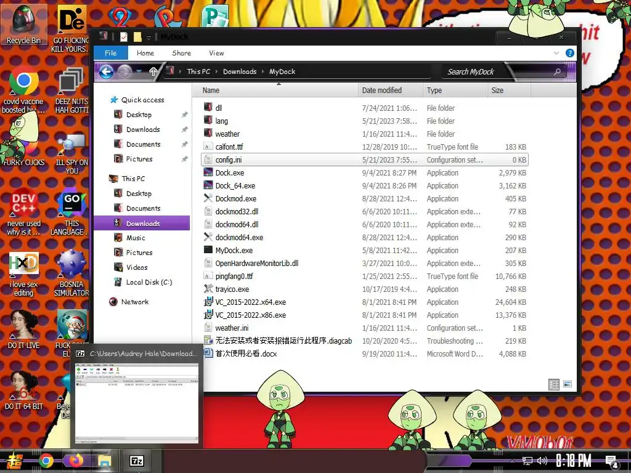Open Chrome from the taskbar
The image size is (631, 473).
(x=46, y=461)
